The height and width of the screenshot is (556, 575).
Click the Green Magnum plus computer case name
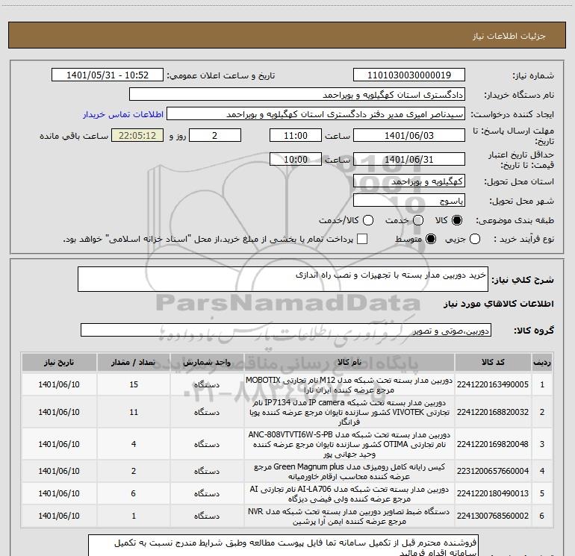click(349, 472)
